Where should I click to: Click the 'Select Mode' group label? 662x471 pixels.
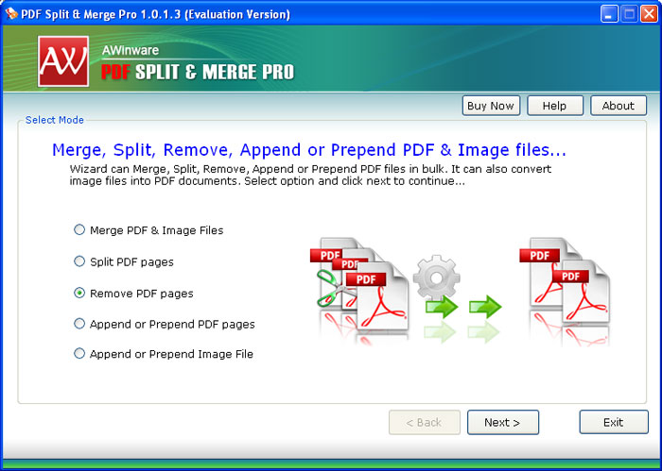tap(55, 120)
